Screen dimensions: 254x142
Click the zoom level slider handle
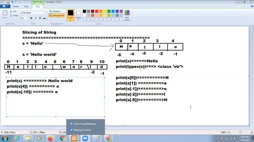pos(241,132)
